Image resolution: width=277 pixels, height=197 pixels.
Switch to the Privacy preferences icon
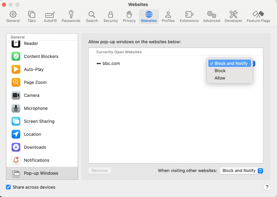pos(129,16)
